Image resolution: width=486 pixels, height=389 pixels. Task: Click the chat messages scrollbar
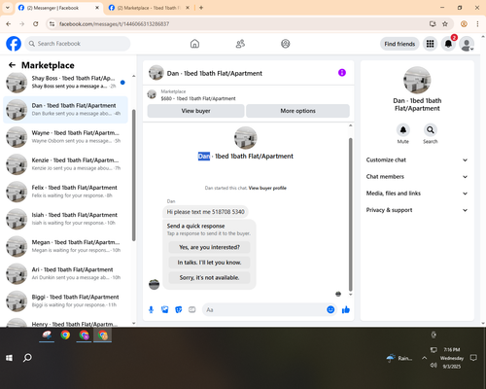[x=350, y=214]
